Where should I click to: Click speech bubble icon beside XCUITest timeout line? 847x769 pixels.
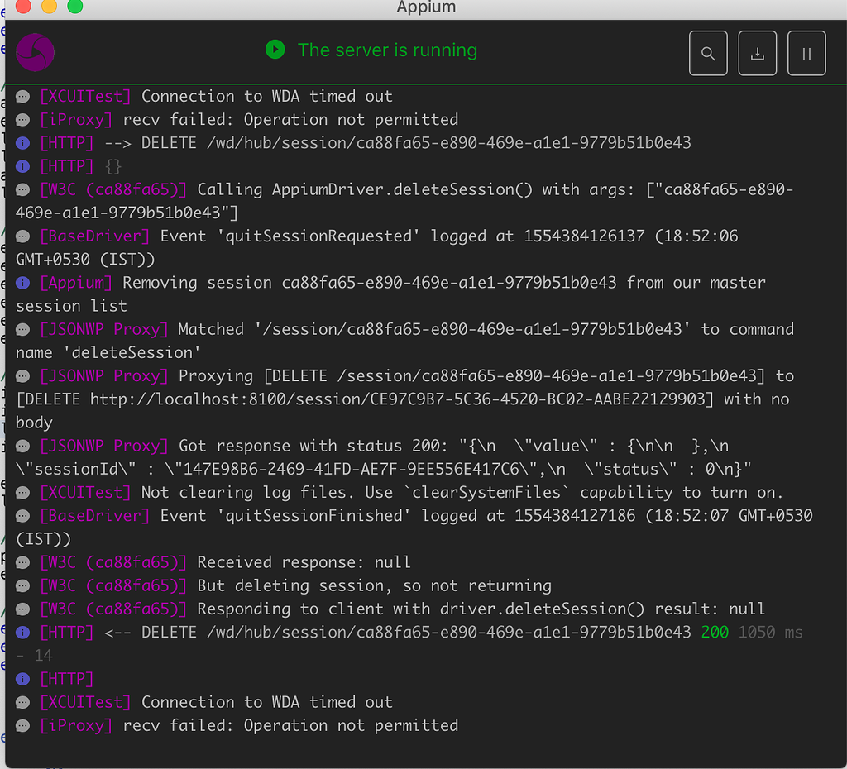click(x=22, y=96)
